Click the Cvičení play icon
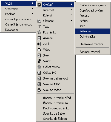111x122 pixels. 39,5
